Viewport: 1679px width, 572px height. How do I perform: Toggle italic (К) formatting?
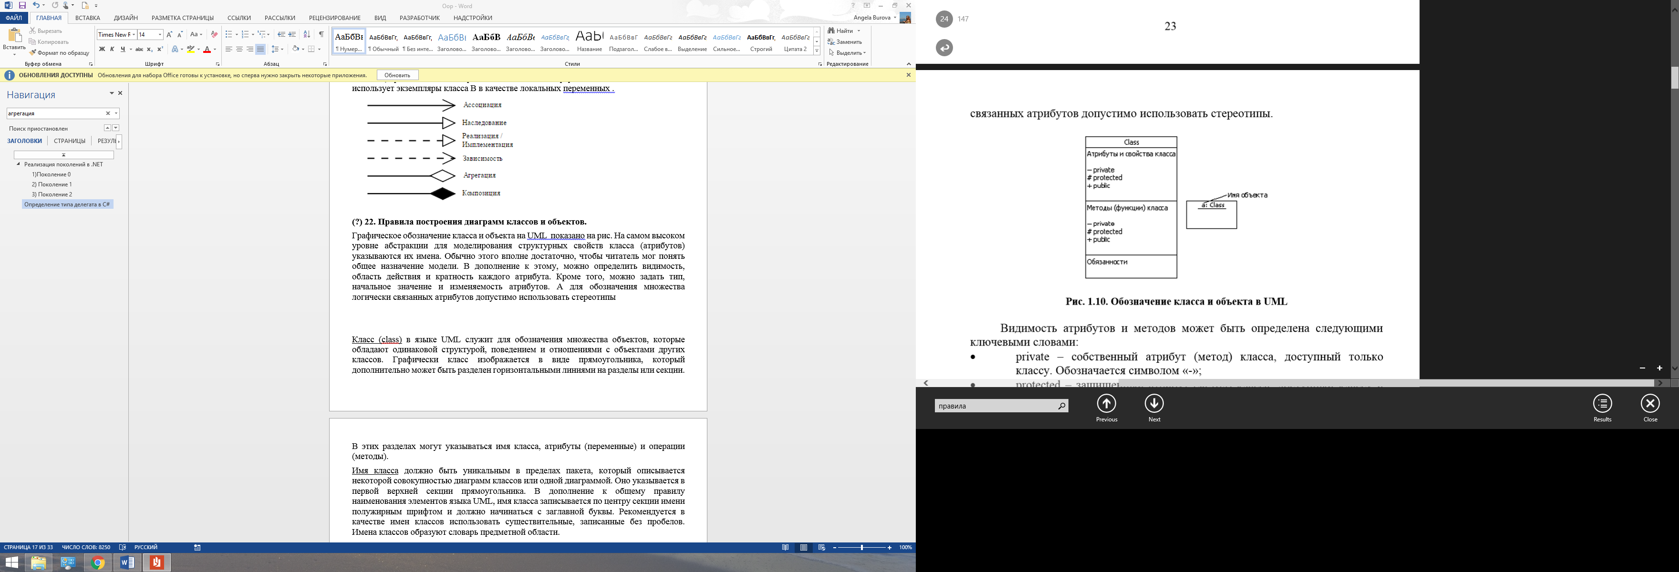[112, 49]
